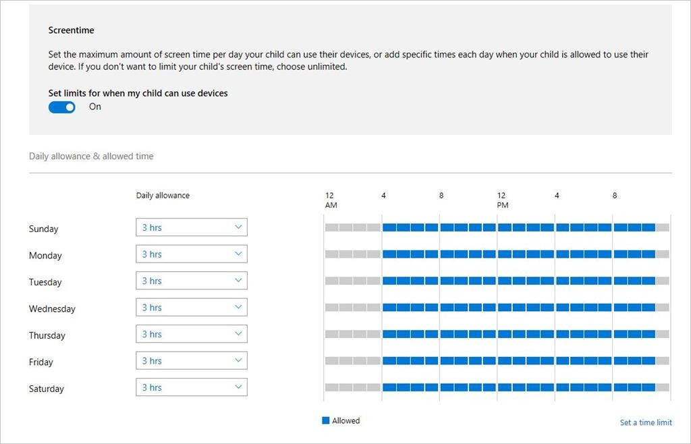The image size is (691, 444).
Task: Click Monday's last gray blocked time block
Action: point(663,254)
